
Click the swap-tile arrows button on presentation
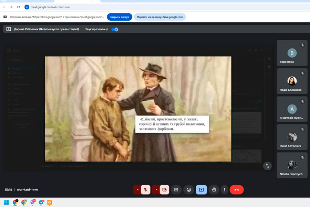point(267,166)
